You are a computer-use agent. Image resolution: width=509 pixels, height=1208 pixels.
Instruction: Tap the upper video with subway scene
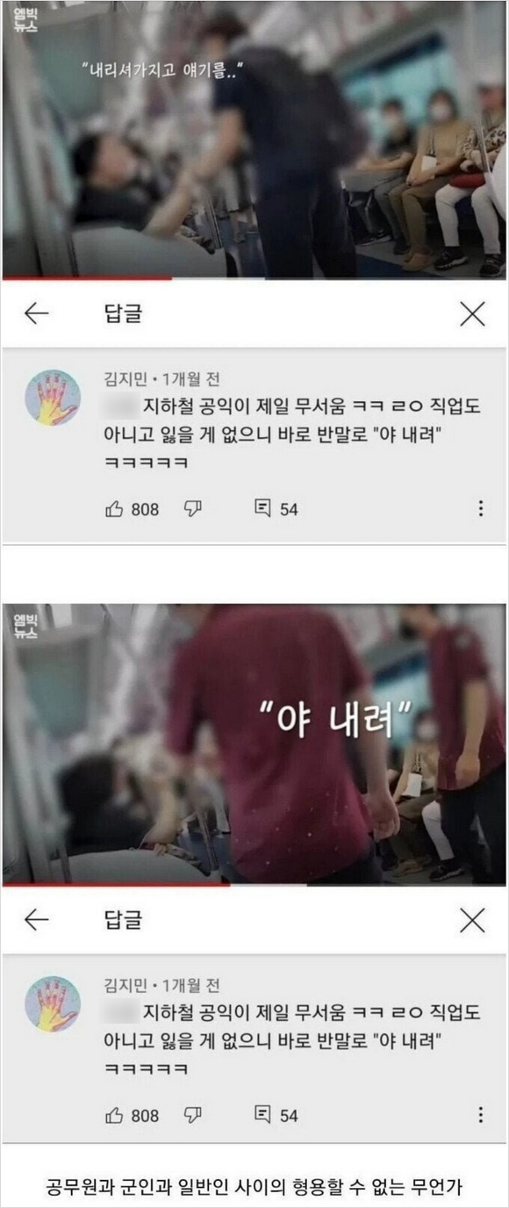(x=254, y=139)
